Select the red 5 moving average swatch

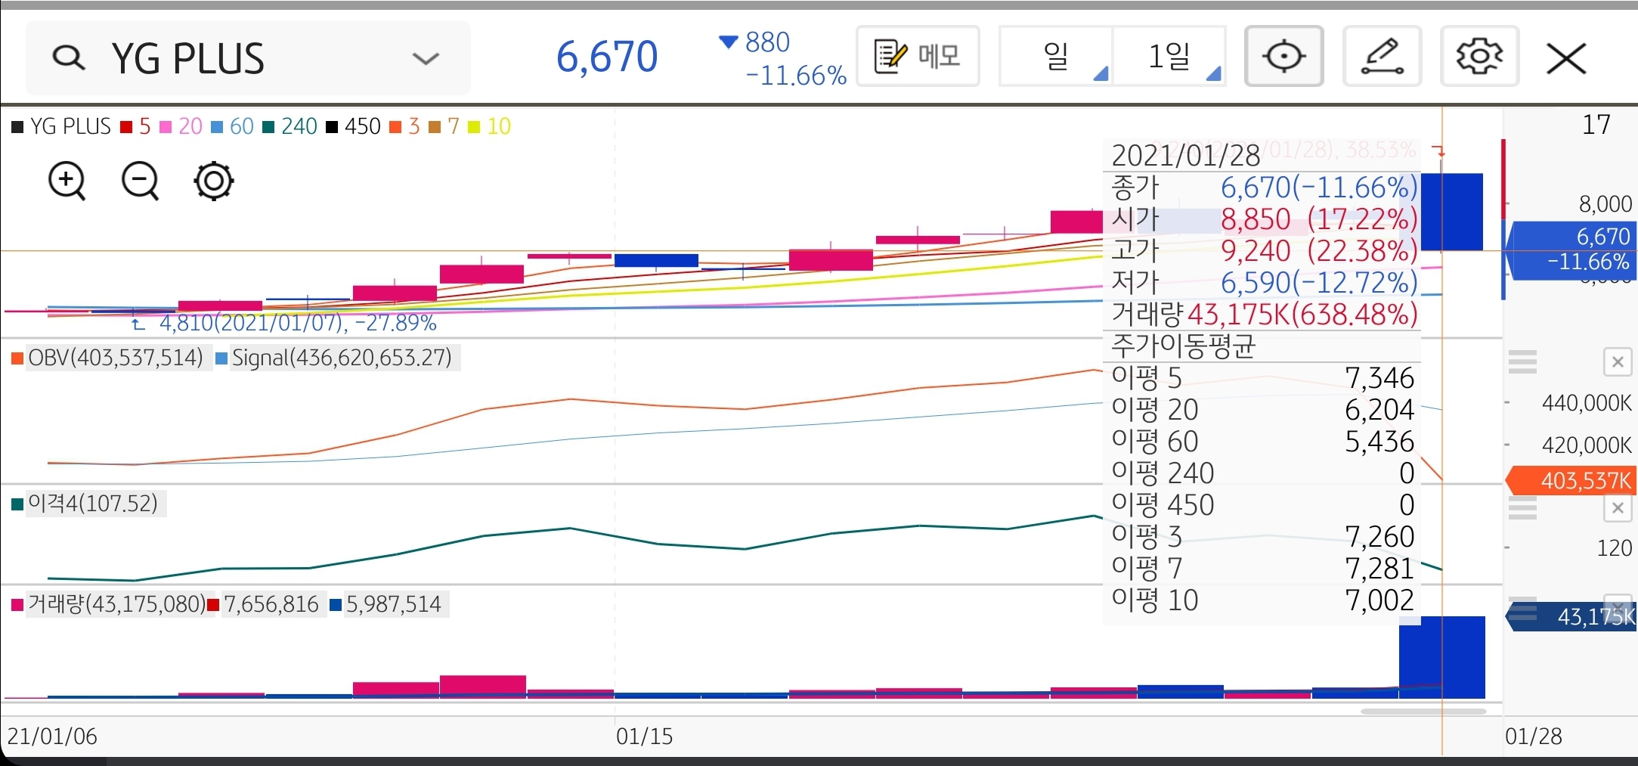126,126
